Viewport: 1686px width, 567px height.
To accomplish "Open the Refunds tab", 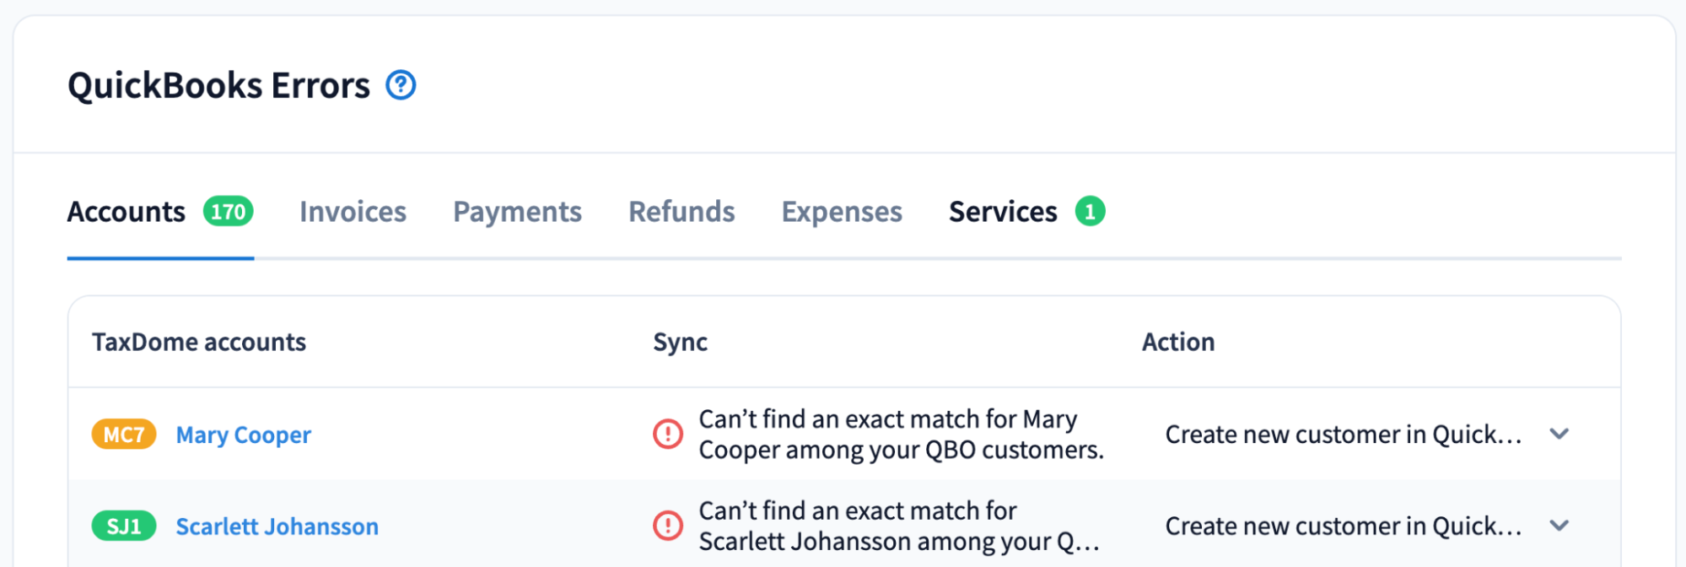I will 681,212.
